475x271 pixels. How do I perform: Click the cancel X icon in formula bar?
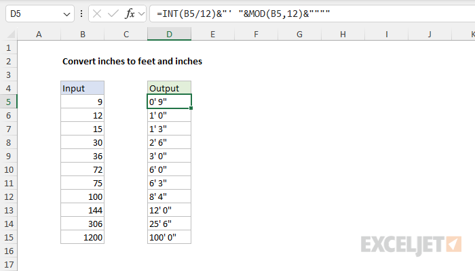click(x=97, y=14)
